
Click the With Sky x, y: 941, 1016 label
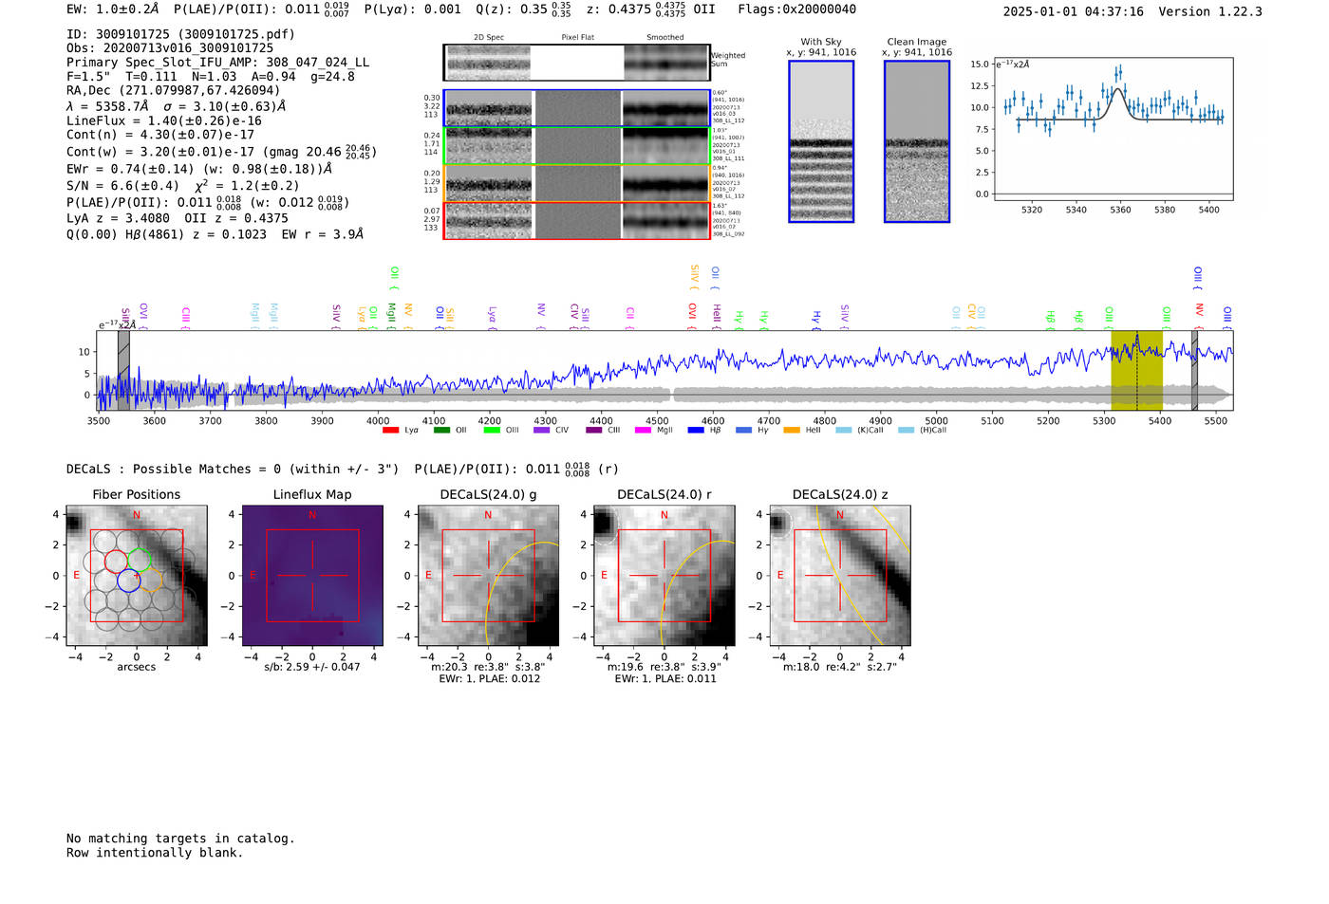(821, 47)
